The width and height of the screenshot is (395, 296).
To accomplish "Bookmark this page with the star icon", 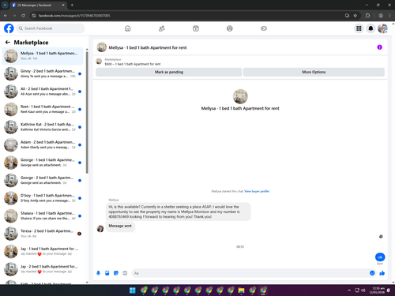I will [x=355, y=16].
